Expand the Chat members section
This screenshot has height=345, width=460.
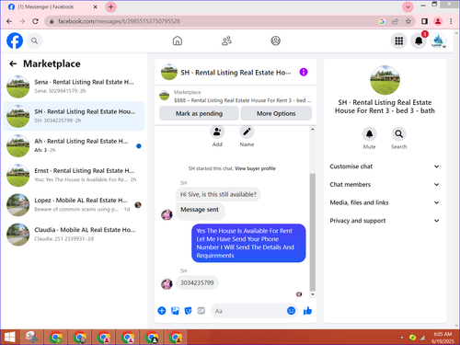pyautogui.click(x=385, y=185)
